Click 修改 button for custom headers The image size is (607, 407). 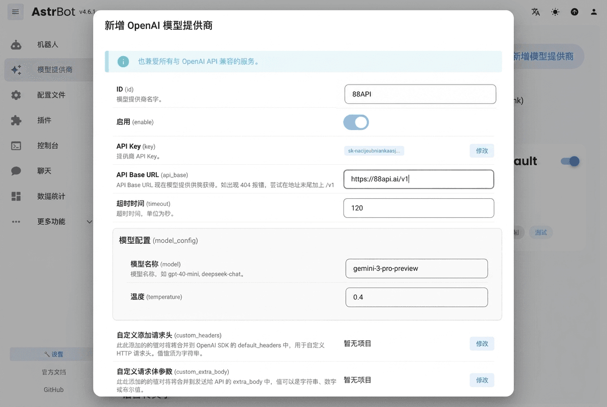[x=482, y=344]
